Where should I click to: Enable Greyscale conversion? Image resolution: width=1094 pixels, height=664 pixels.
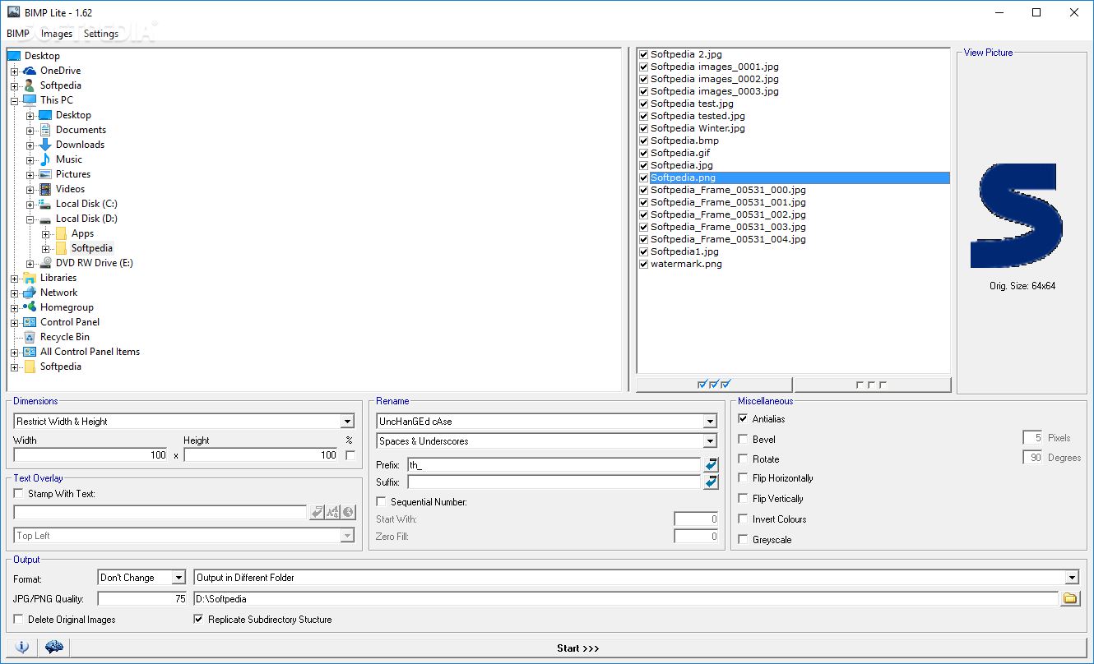[x=744, y=540]
